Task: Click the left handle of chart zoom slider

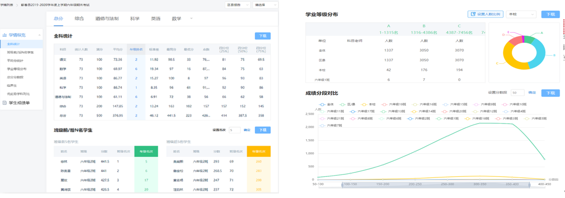Action: coord(342,184)
